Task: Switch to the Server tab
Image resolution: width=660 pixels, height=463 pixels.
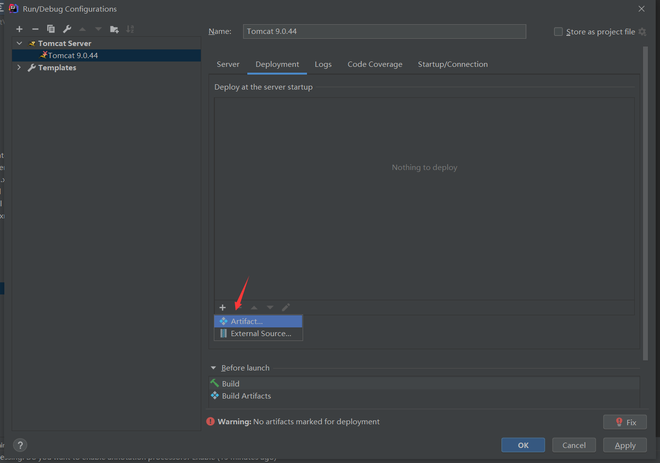Action: 228,64
